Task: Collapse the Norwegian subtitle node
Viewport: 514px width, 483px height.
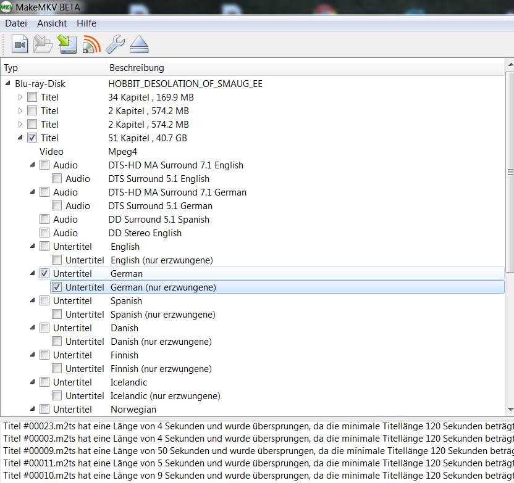Action: 33,409
